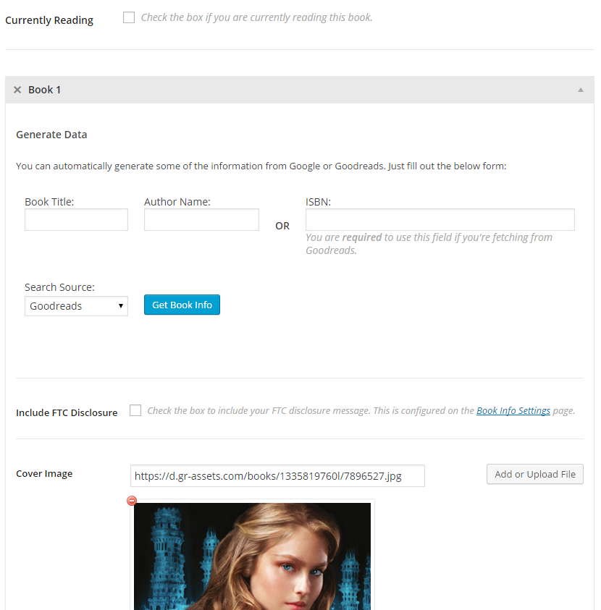
Task: Click the Currently Reading label
Action: pyautogui.click(x=49, y=20)
